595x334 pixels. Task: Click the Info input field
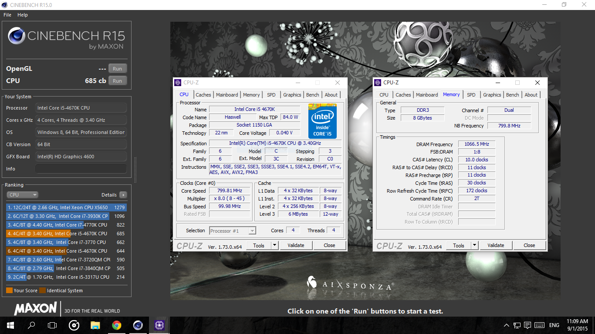click(81, 169)
